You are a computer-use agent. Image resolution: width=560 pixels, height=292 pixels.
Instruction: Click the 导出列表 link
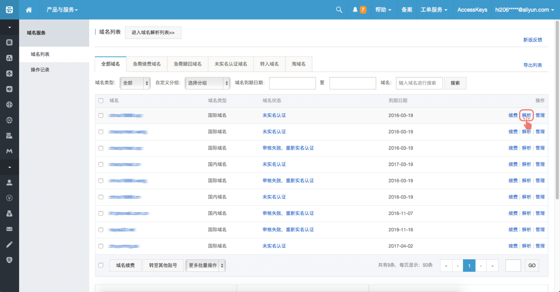tap(532, 65)
